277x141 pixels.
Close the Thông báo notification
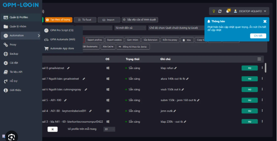[x=265, y=21]
